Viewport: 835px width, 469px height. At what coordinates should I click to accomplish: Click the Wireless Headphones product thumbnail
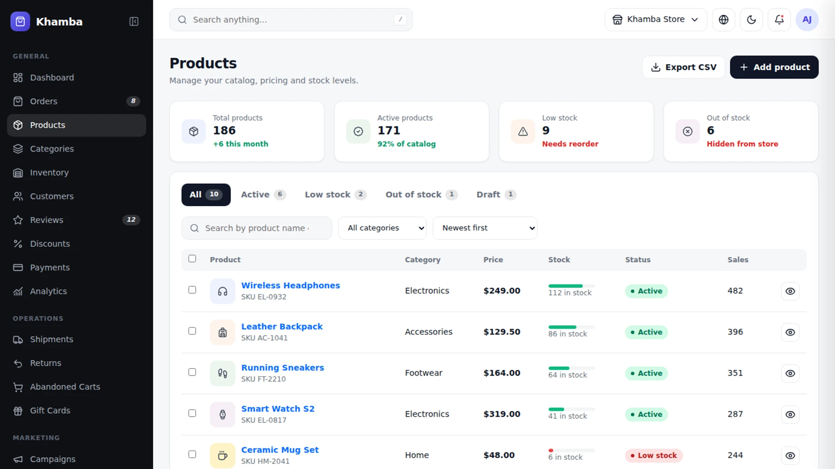pyautogui.click(x=223, y=291)
